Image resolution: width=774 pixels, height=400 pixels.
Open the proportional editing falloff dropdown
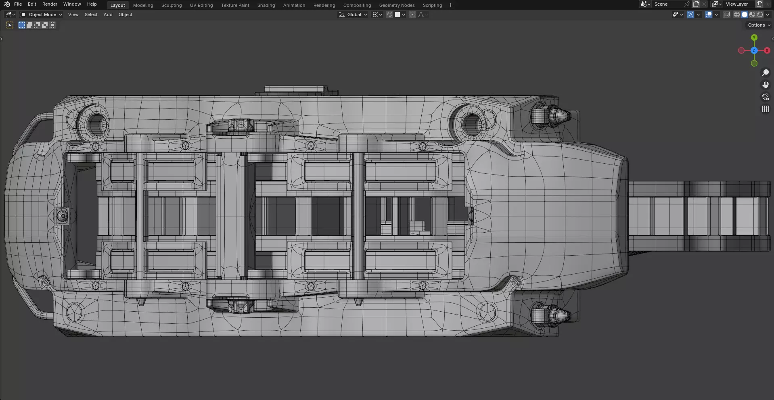point(423,15)
